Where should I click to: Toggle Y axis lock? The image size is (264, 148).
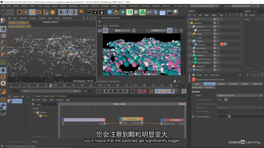(67, 12)
